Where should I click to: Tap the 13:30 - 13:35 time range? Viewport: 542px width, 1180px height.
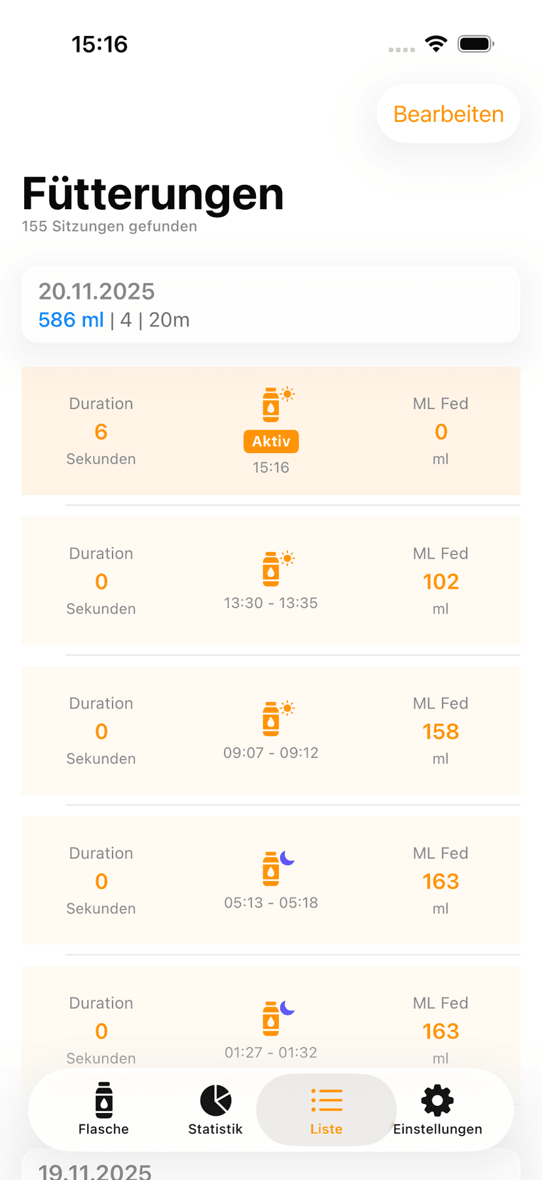tap(271, 603)
